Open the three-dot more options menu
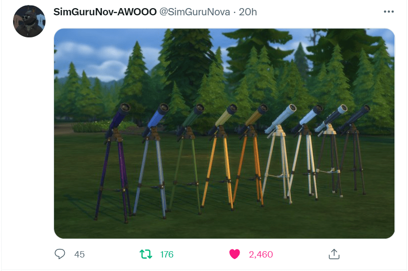 coord(389,12)
